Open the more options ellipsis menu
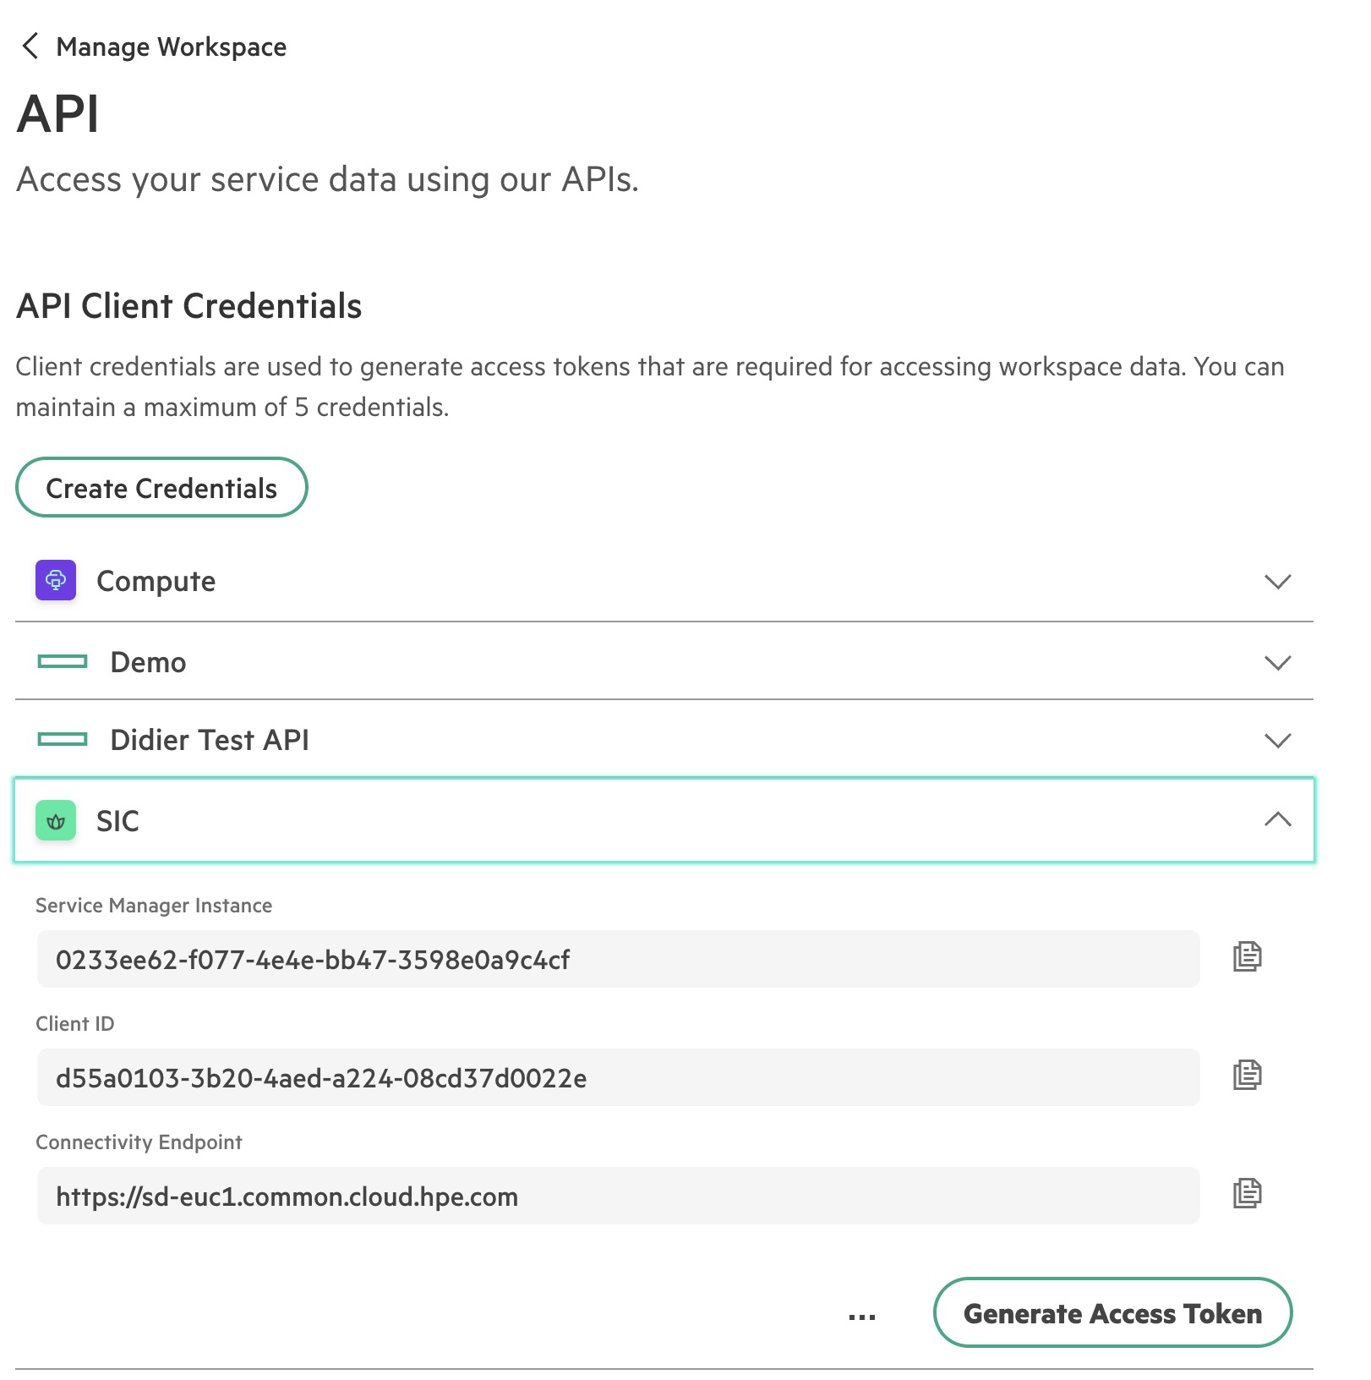The width and height of the screenshot is (1371, 1380). [861, 1317]
